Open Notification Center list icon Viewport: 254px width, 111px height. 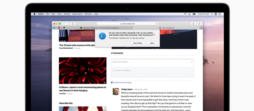coord(220,14)
